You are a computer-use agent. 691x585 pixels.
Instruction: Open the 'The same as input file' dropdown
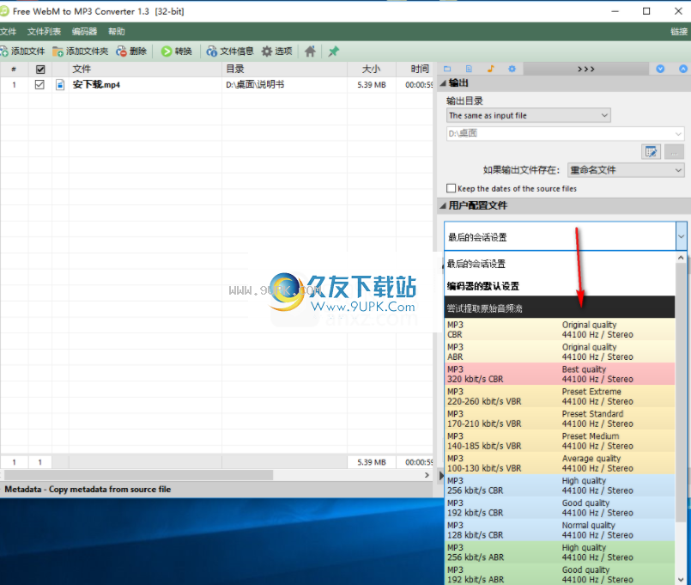(529, 116)
